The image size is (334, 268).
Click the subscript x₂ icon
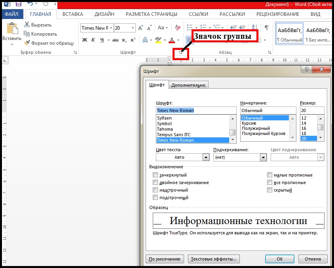coord(124,40)
